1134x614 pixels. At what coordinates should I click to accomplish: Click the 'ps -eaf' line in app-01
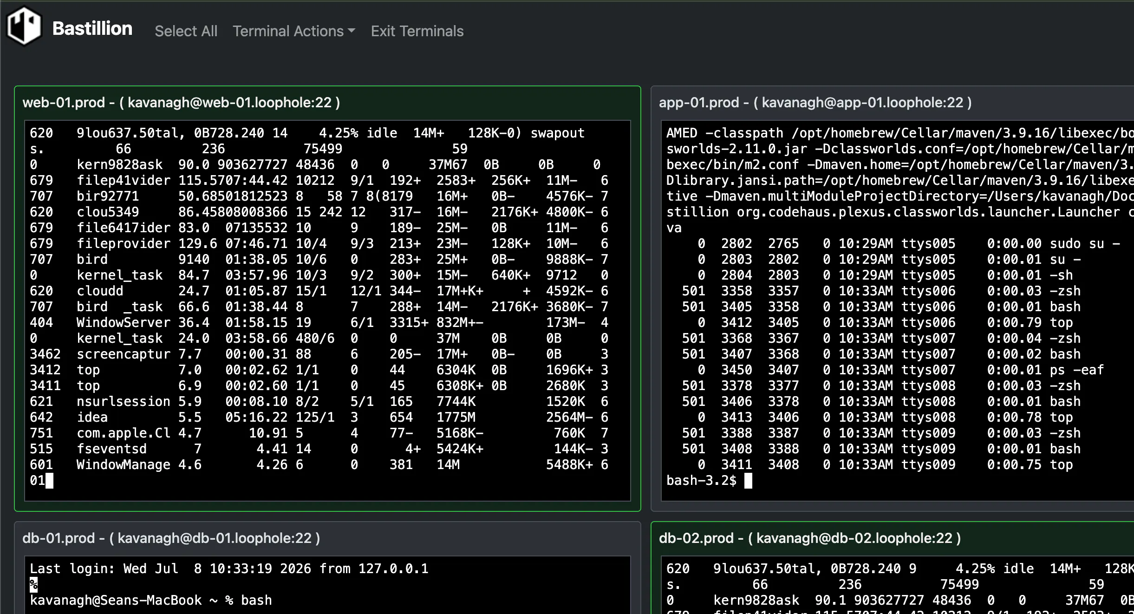click(x=901, y=370)
